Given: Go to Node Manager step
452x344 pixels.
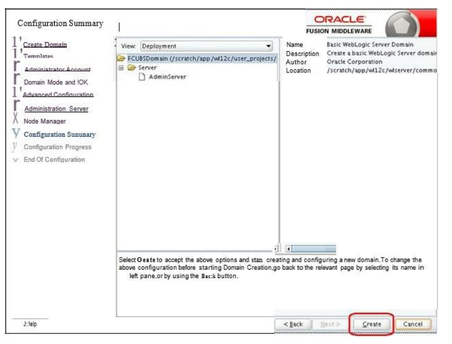Looking at the screenshot, I should (45, 121).
